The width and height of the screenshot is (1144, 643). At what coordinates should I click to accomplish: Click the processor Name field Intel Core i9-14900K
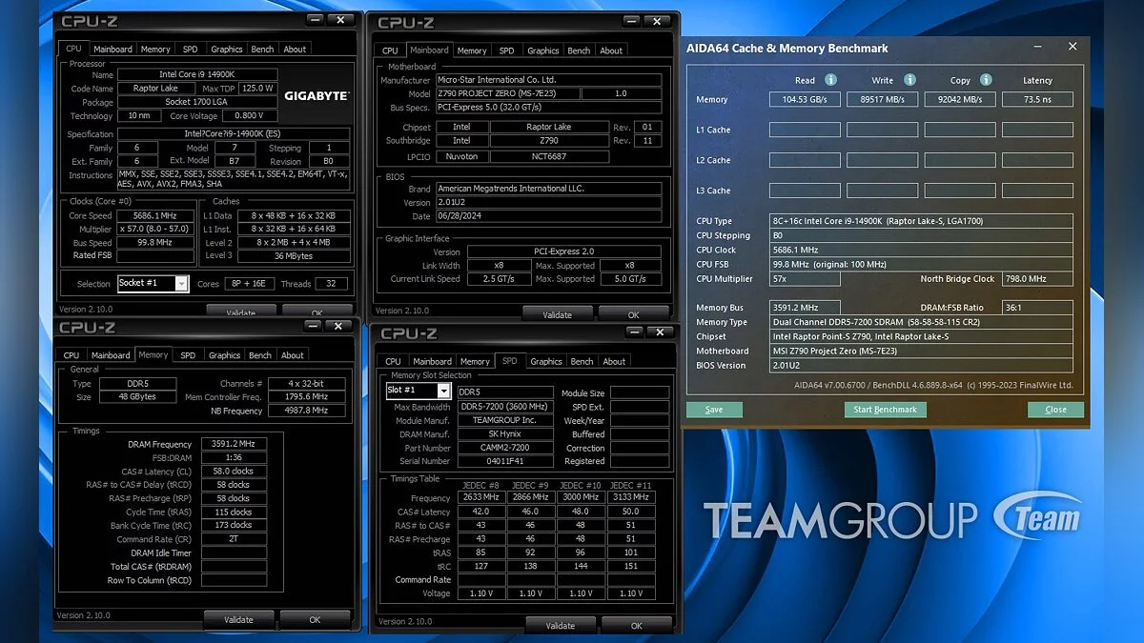pyautogui.click(x=198, y=74)
